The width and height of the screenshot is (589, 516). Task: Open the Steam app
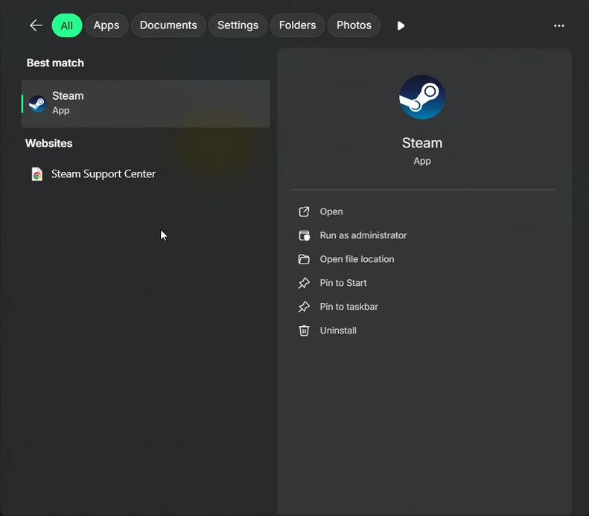pyautogui.click(x=331, y=211)
